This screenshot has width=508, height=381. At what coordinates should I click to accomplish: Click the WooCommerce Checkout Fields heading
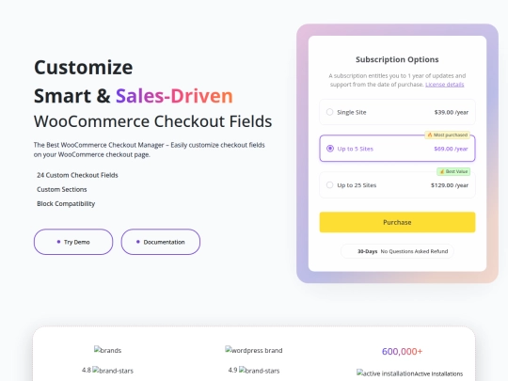(153, 121)
